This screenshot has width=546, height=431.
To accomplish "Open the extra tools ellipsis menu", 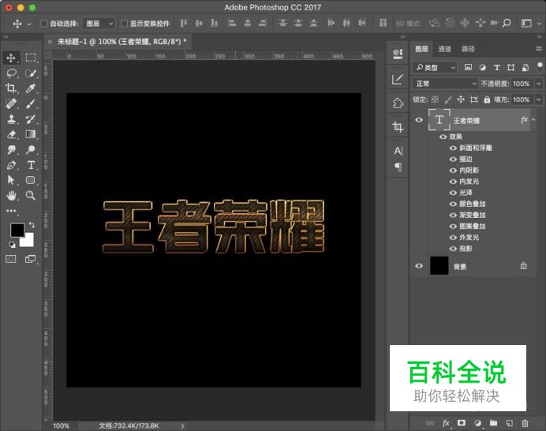I will pyautogui.click(x=11, y=211).
